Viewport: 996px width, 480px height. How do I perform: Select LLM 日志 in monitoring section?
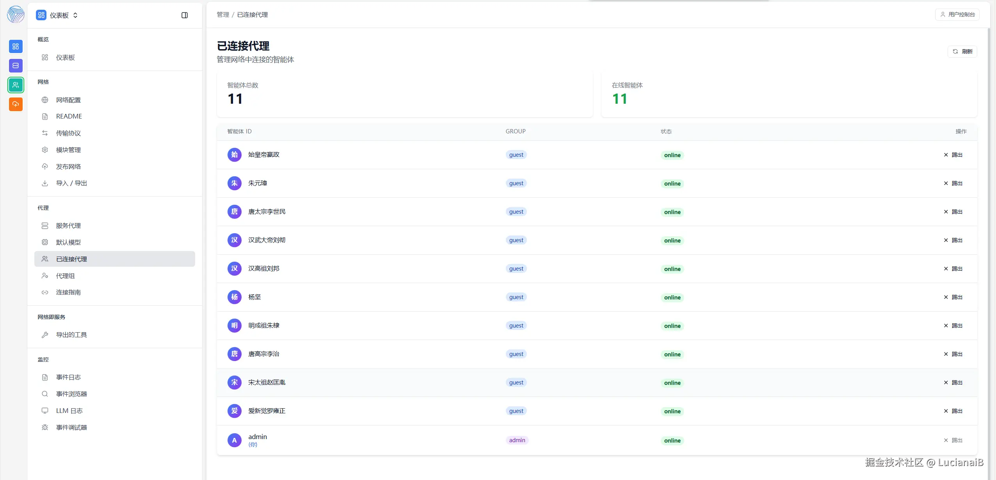[x=69, y=411]
